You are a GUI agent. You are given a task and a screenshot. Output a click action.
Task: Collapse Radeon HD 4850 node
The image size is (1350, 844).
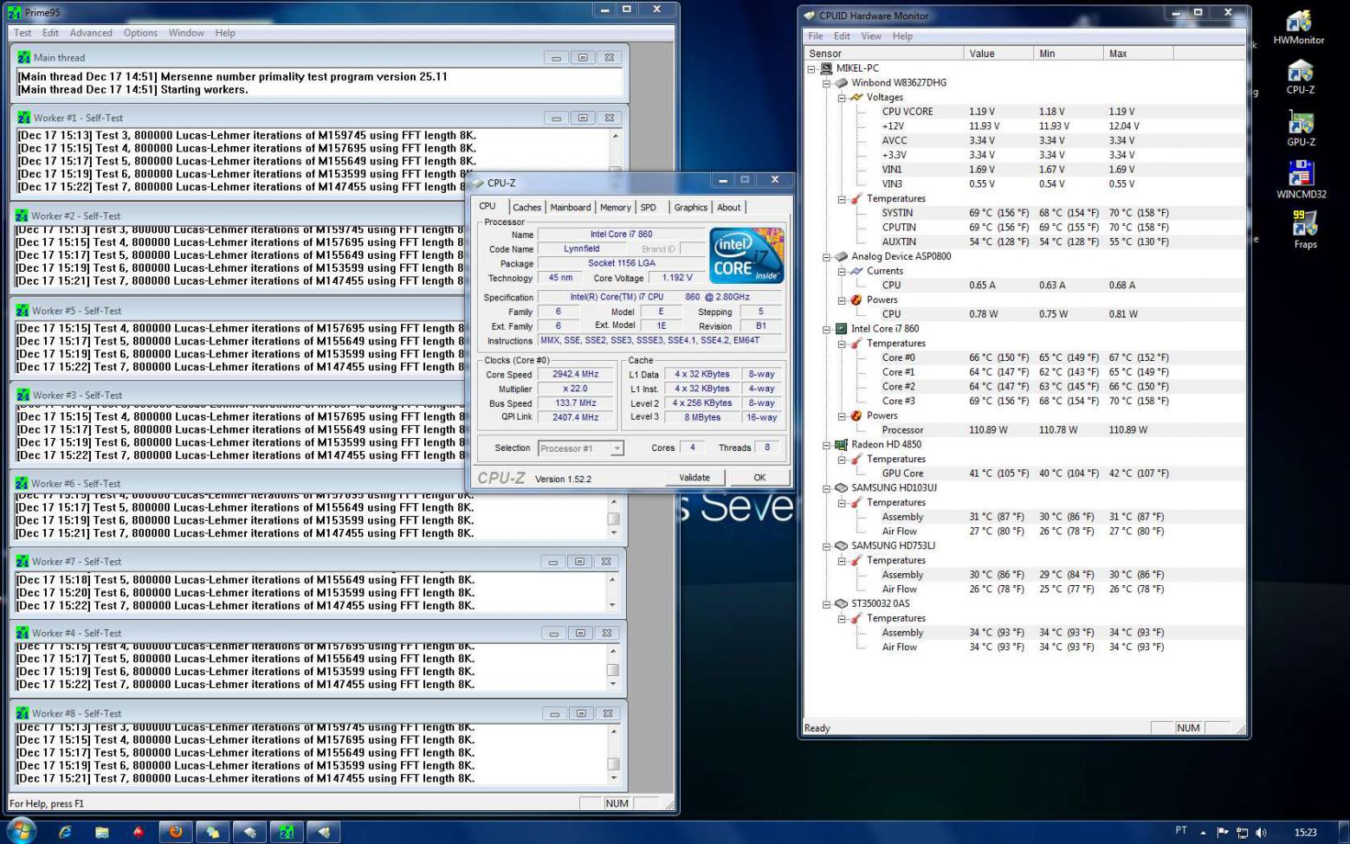pyautogui.click(x=826, y=444)
